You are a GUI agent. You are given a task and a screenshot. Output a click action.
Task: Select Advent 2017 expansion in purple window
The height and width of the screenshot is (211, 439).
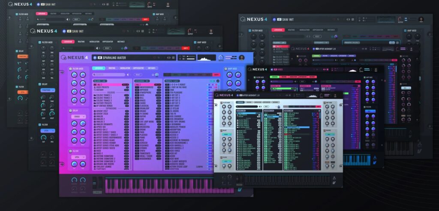pos(111,111)
